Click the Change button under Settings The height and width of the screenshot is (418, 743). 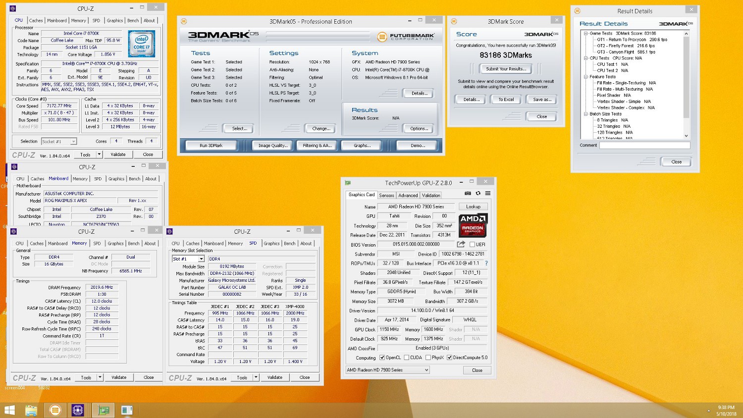321,129
